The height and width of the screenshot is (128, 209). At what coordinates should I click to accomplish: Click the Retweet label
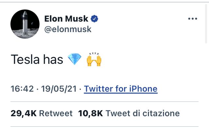click(x=56, y=114)
